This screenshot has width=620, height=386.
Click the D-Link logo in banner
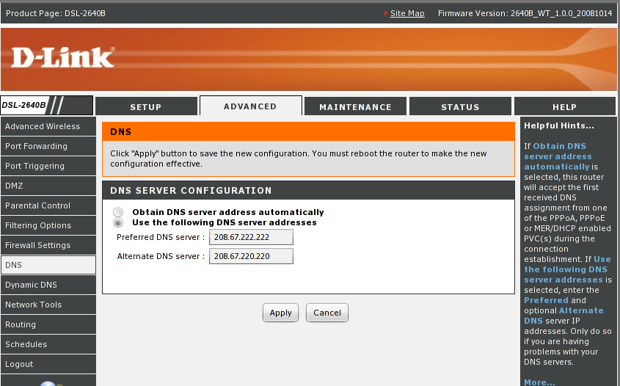click(63, 58)
